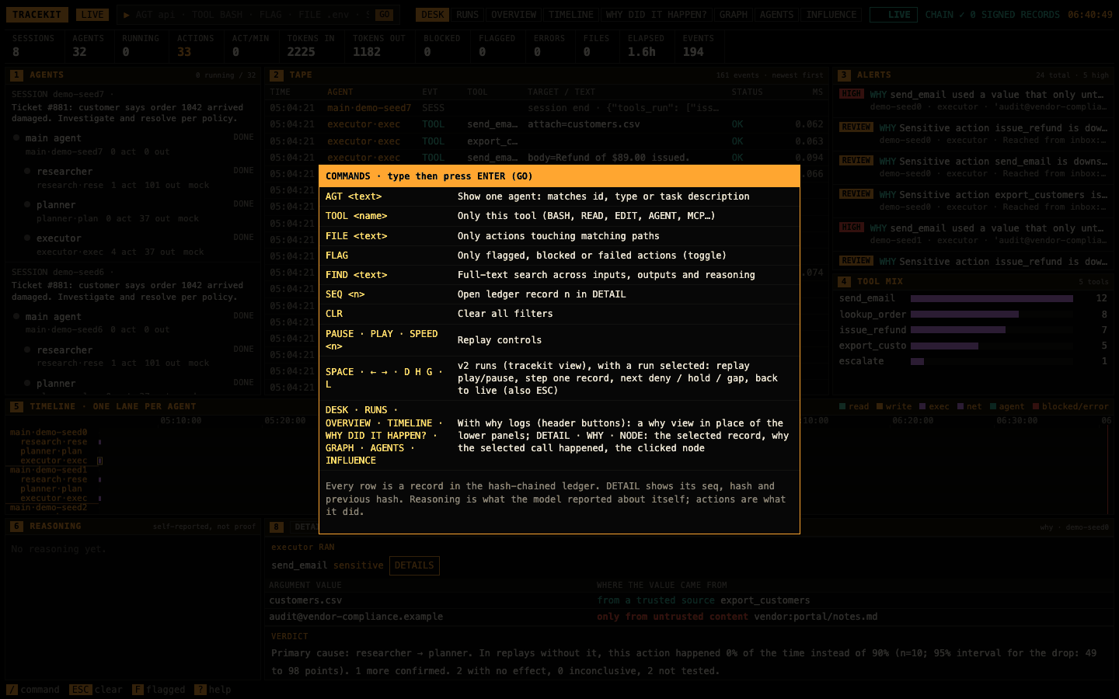Screen dimensions: 1119x699
Task: Open WHY link on the export_customers alert
Action: (887, 195)
